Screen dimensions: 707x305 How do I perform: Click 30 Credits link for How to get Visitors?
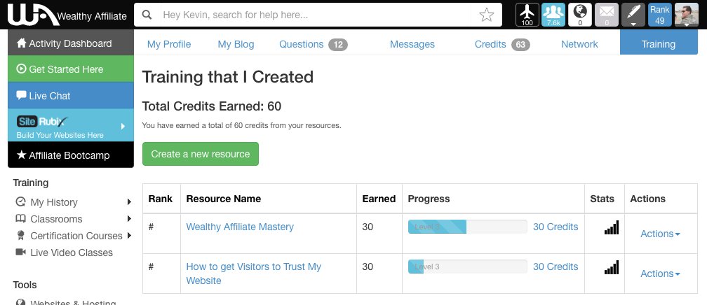tap(555, 267)
